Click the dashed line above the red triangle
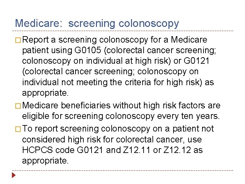Viewport: 245px width, 184px height. coord(122,170)
